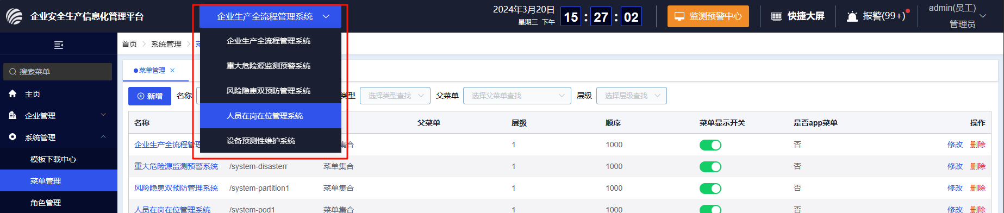
Task: Click the home icon beside 主页
Action: click(13, 94)
